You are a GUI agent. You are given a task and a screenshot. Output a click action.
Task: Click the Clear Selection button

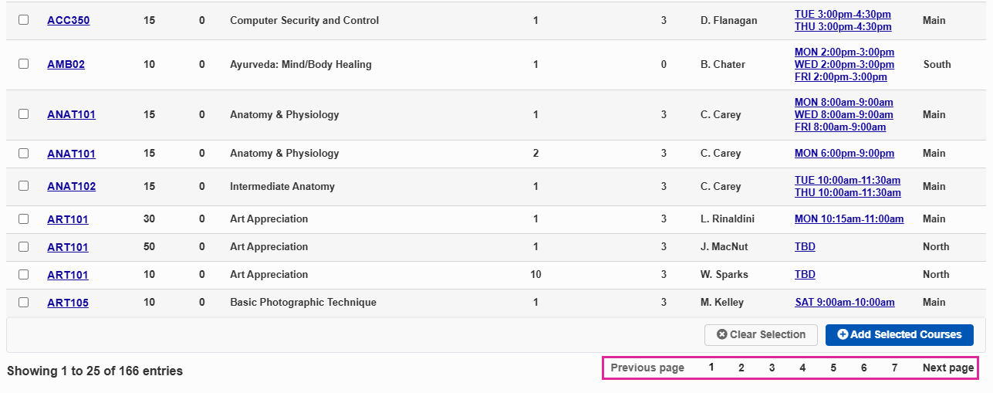[761, 335]
